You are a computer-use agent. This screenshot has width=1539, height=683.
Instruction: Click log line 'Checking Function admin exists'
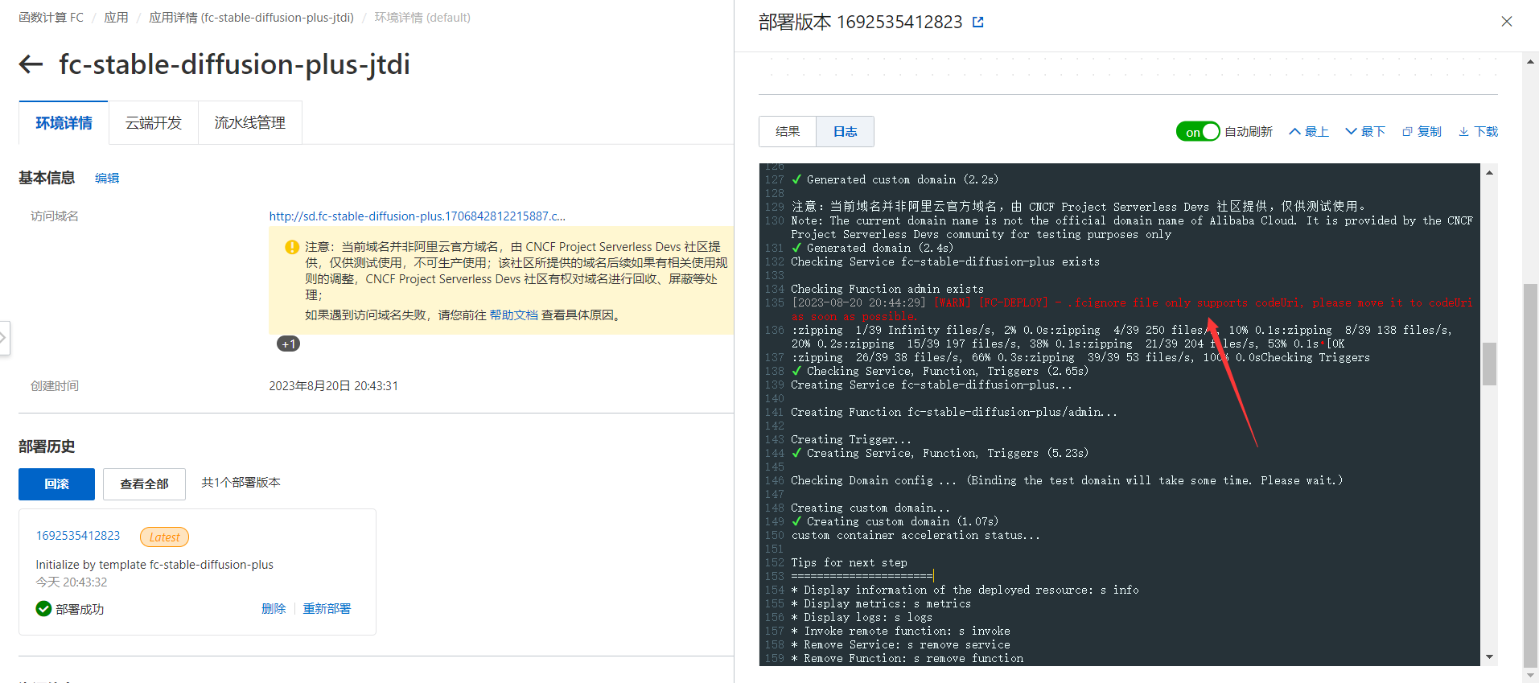pyautogui.click(x=887, y=290)
